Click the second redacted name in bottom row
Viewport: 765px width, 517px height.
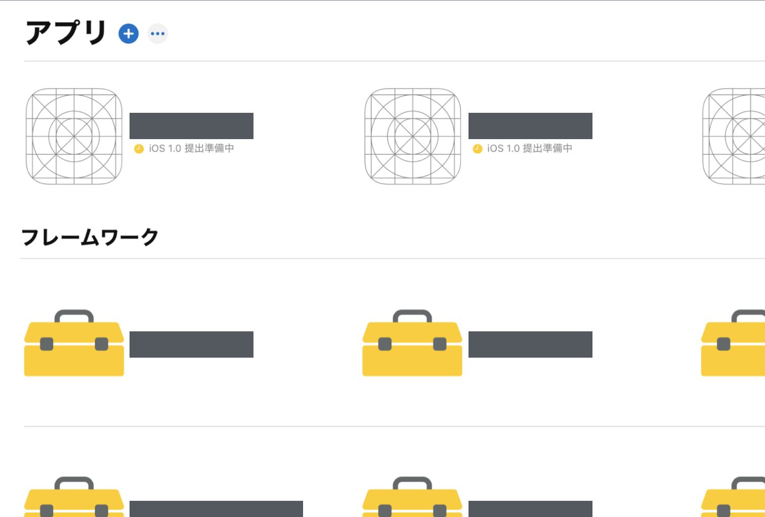click(x=530, y=509)
